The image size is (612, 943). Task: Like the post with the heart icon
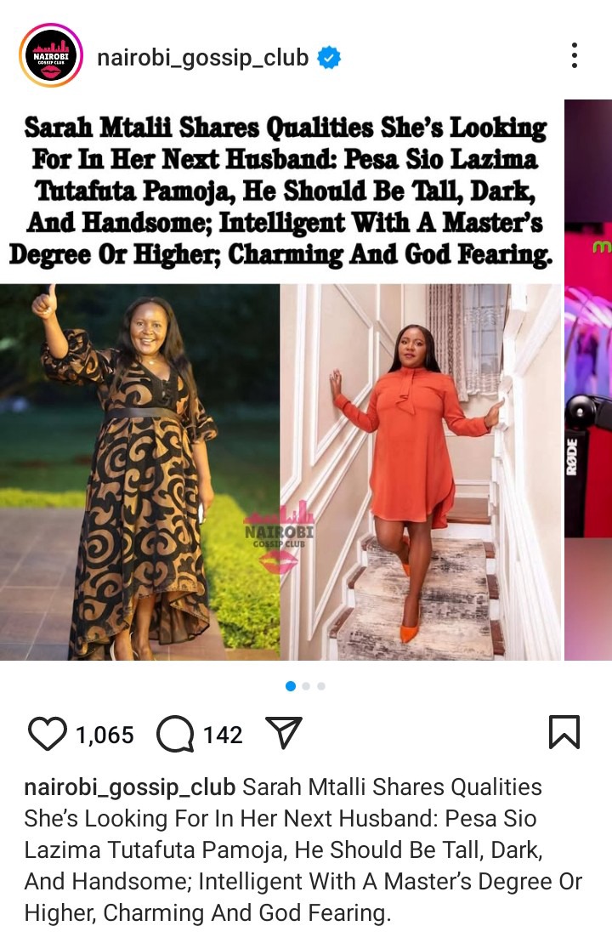coord(47,734)
